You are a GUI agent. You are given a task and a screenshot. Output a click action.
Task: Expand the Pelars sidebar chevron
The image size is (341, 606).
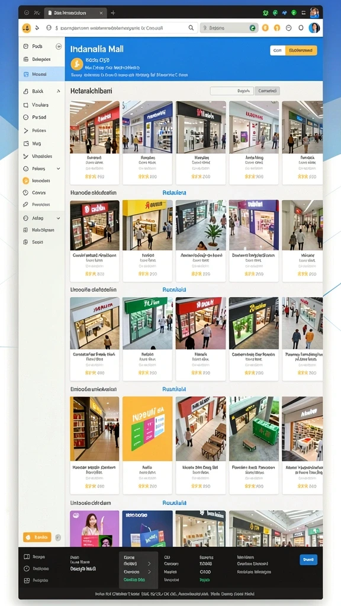[x=59, y=169]
